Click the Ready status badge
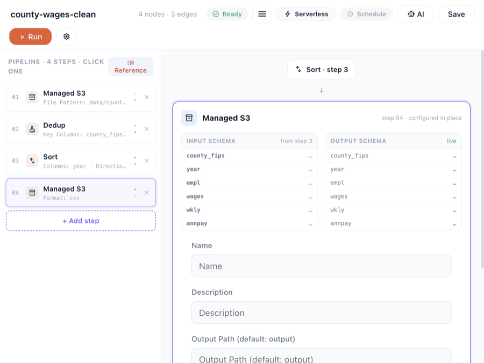 (x=227, y=14)
